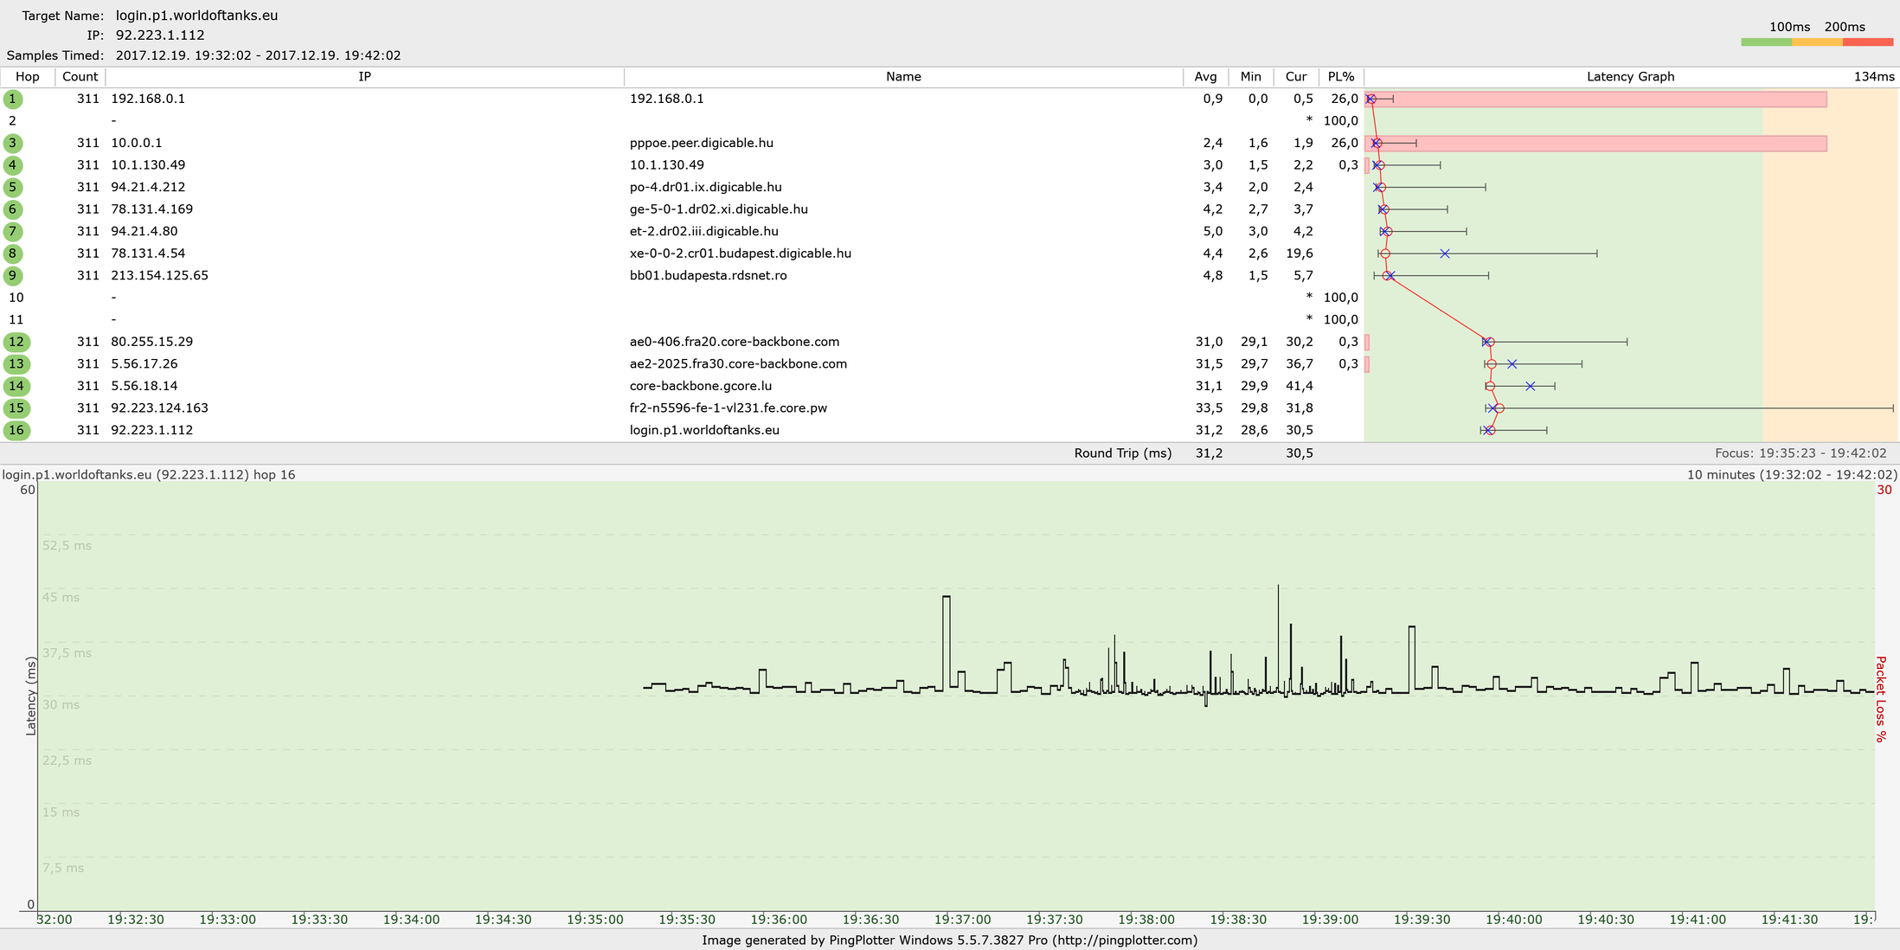This screenshot has height=950, width=1900.
Task: Click the hop 6 green circle
Action: pyautogui.click(x=13, y=209)
